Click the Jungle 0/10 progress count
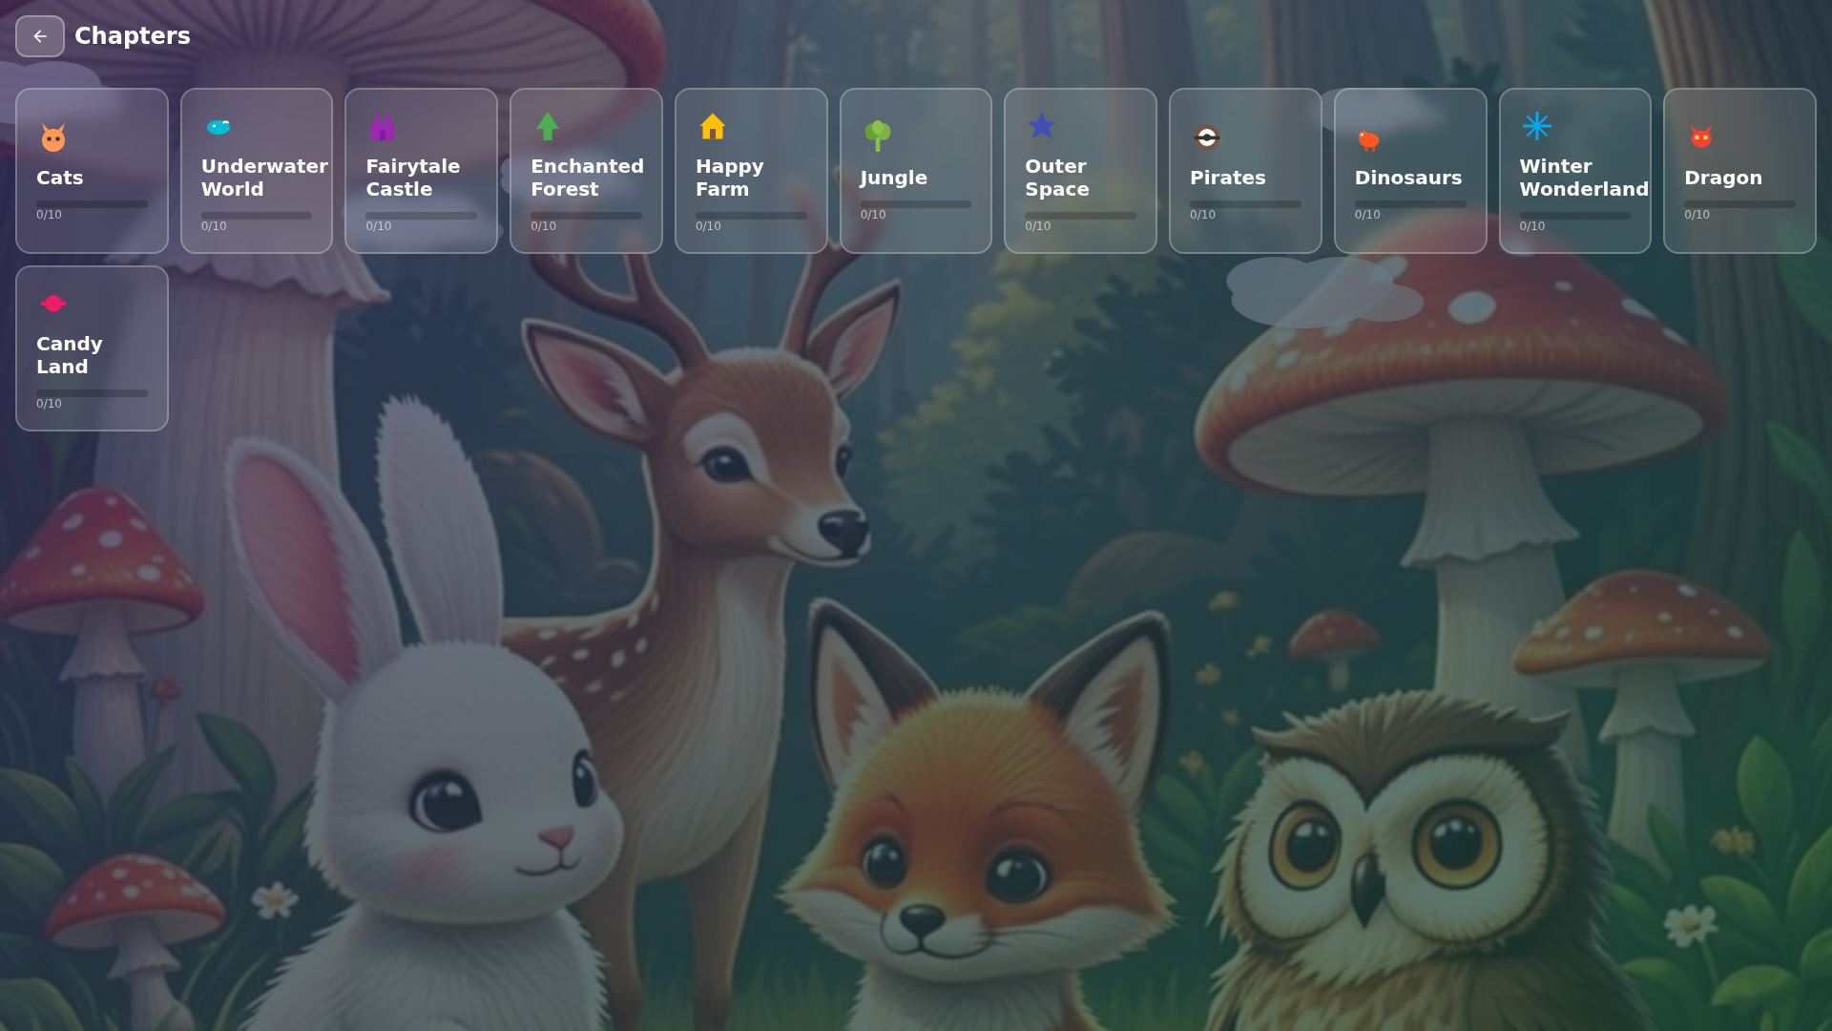1832x1031 pixels. tap(873, 215)
